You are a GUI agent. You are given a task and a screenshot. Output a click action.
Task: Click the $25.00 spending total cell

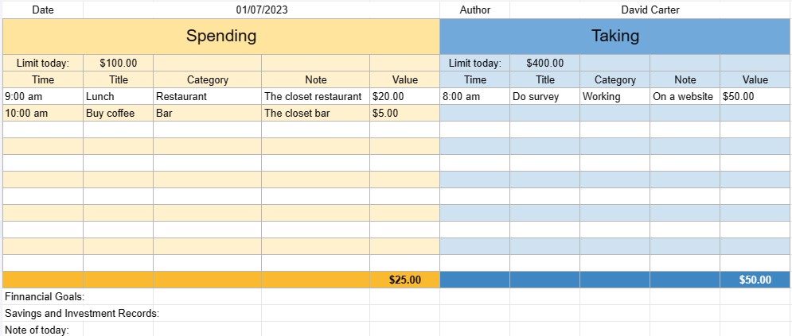pyautogui.click(x=404, y=280)
